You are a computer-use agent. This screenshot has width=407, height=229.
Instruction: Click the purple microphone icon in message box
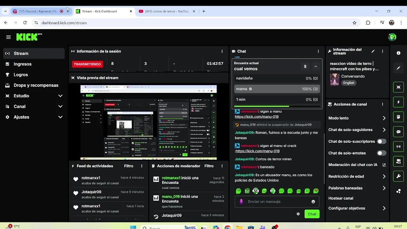[241, 201]
